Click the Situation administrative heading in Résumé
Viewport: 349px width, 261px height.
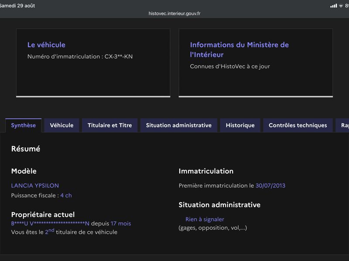(219, 205)
